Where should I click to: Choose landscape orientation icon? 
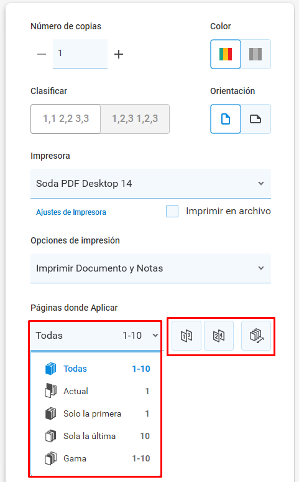pyautogui.click(x=255, y=119)
